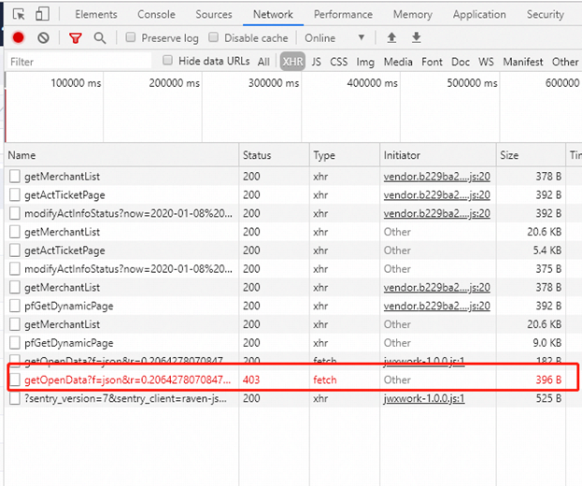
Task: Select the All request type filter
Action: [263, 62]
